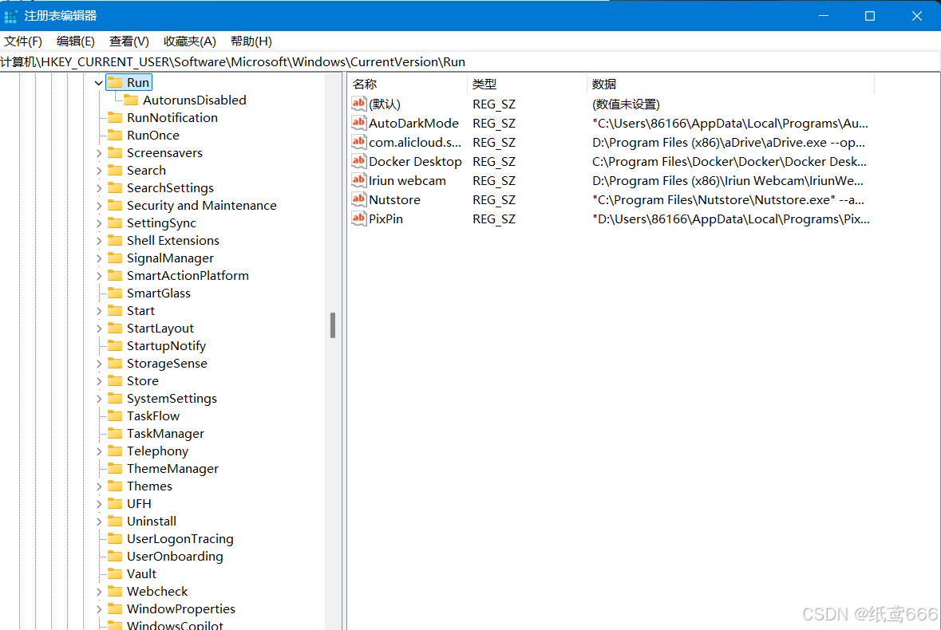Expand the Screensavers key
Screen dimensions: 941x630
click(x=99, y=152)
